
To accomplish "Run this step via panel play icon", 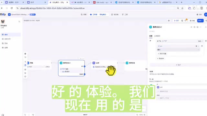I will (x=191, y=27).
